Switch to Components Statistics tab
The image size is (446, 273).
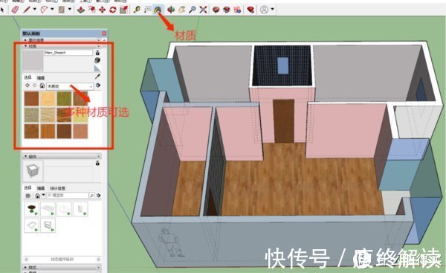click(x=57, y=188)
